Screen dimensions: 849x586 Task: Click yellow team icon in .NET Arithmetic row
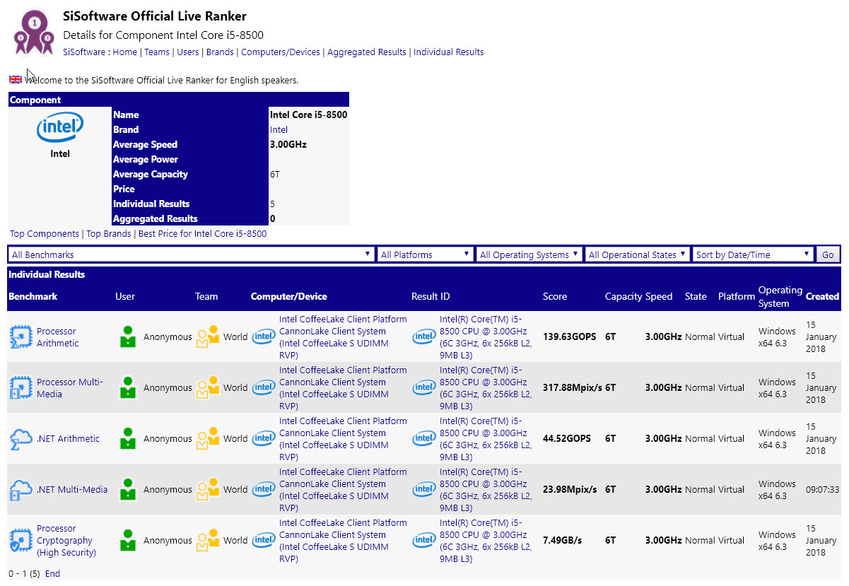coord(208,438)
